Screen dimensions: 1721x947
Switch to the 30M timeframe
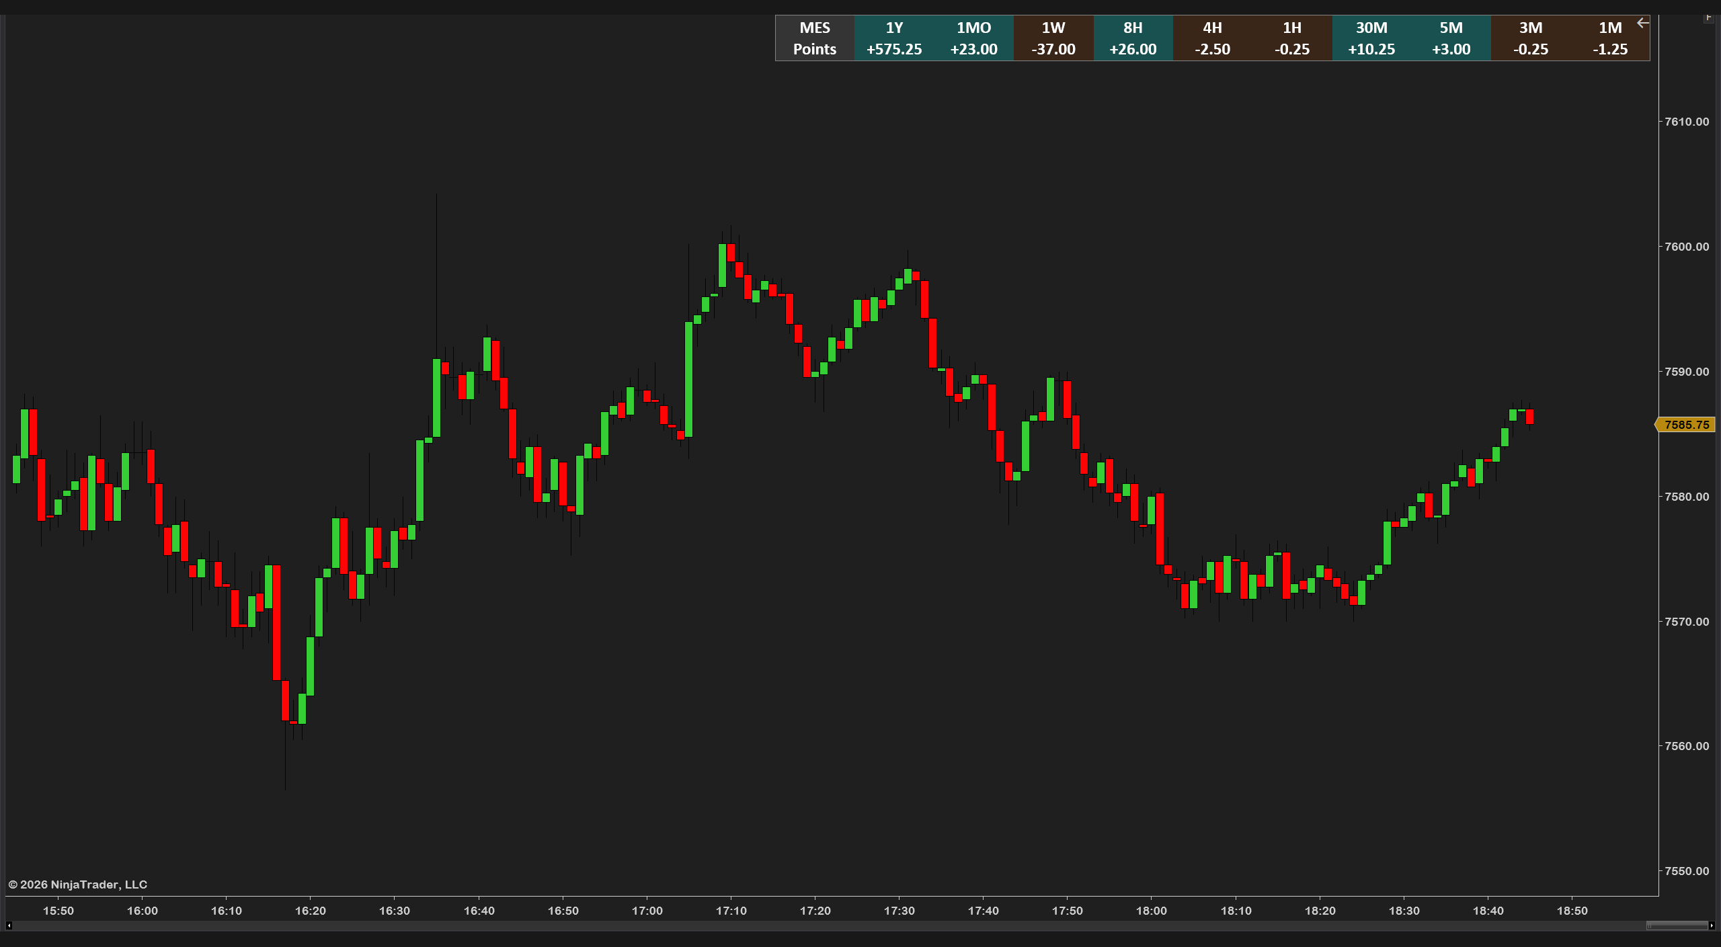pyautogui.click(x=1371, y=38)
